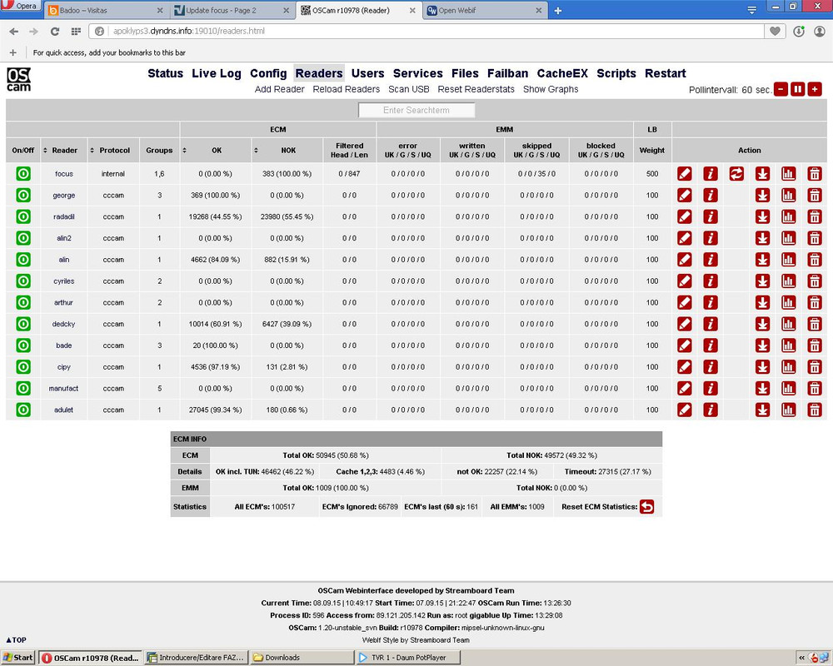Viewport: 833px width, 666px height.
Task: Increase poll interval with plus icon
Action: (x=815, y=89)
